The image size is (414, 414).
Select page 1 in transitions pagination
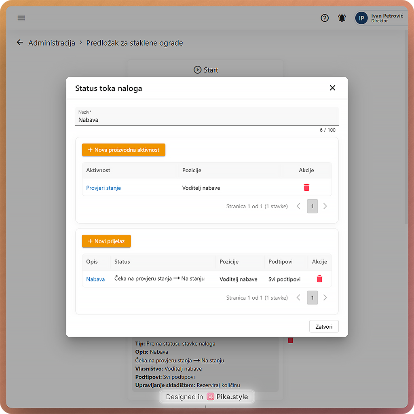pos(312,298)
